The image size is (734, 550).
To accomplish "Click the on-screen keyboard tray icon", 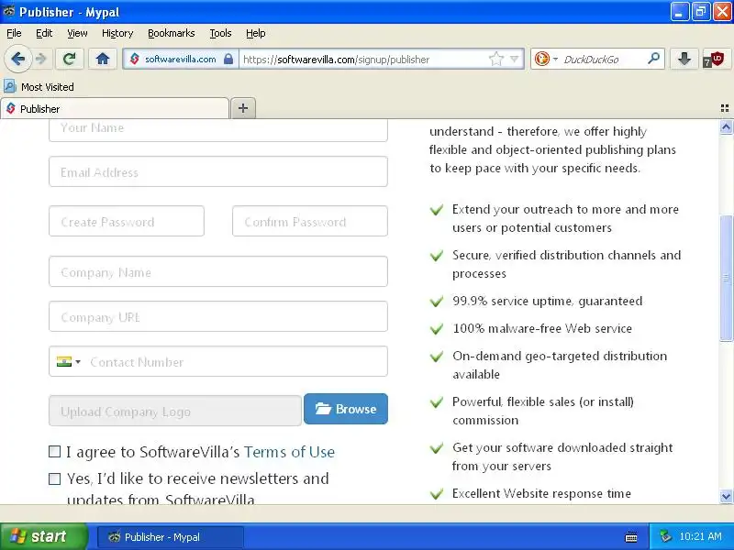I will click(631, 537).
